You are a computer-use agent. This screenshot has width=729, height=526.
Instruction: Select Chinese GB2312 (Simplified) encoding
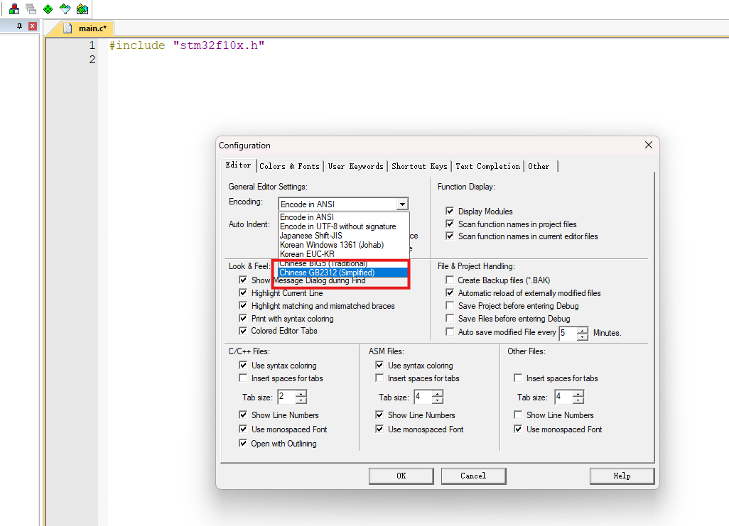tap(327, 273)
